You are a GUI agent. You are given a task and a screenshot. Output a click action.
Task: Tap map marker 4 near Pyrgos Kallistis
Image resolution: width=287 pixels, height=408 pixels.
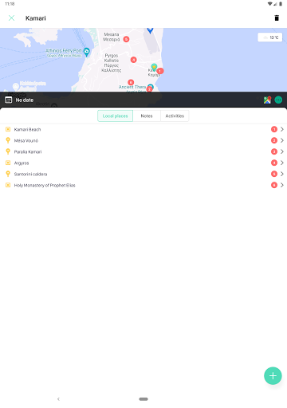[134, 60]
